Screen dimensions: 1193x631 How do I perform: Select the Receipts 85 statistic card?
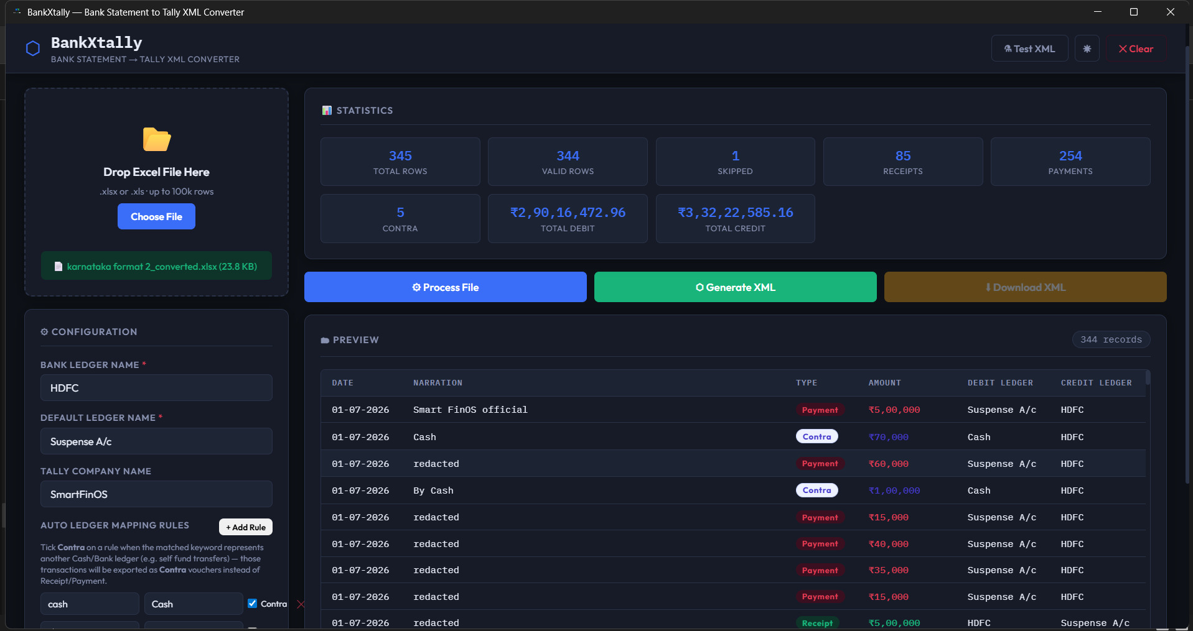tap(903, 162)
